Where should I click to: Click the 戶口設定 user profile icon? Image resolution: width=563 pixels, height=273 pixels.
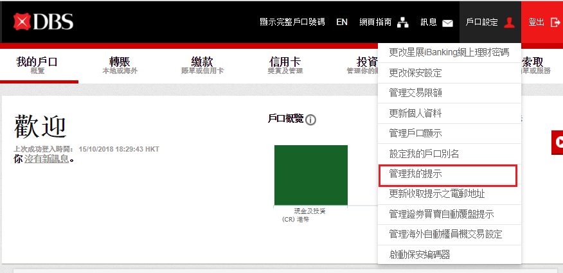(509, 22)
